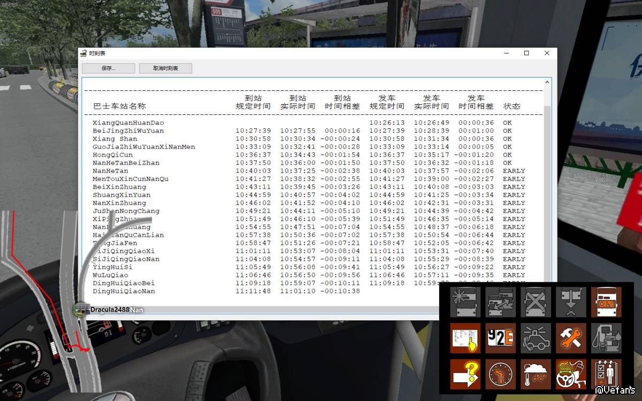Click the 92E route display icon
Screen dimensions: 642x401
coord(500,338)
